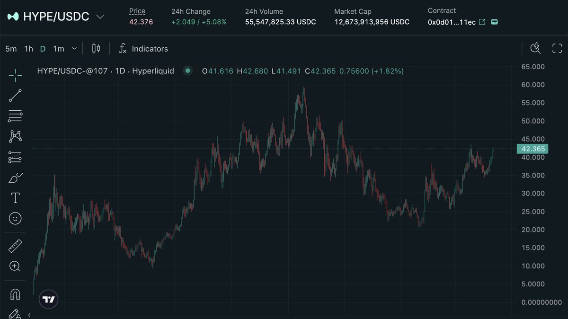The width and height of the screenshot is (568, 319).
Task: Click the wallet icon beside contract
Action: point(494,22)
